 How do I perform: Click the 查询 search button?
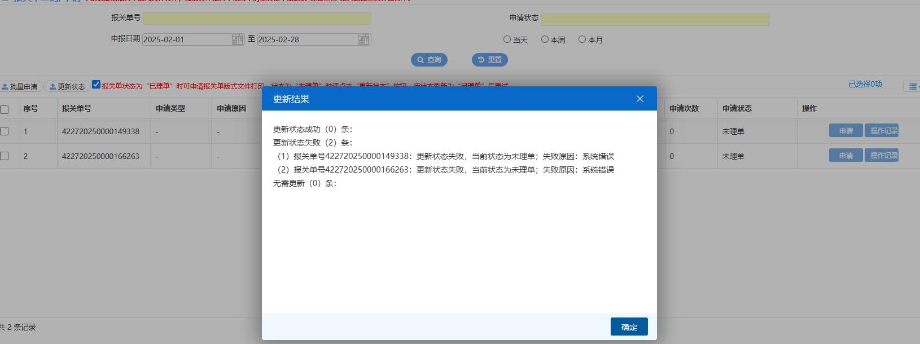[x=429, y=60]
